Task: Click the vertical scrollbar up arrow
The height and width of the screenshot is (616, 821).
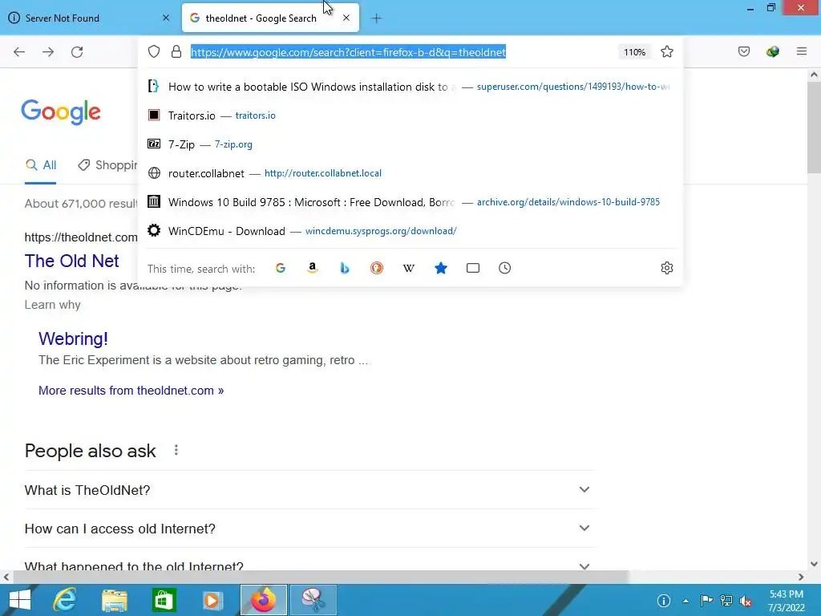Action: (814, 75)
